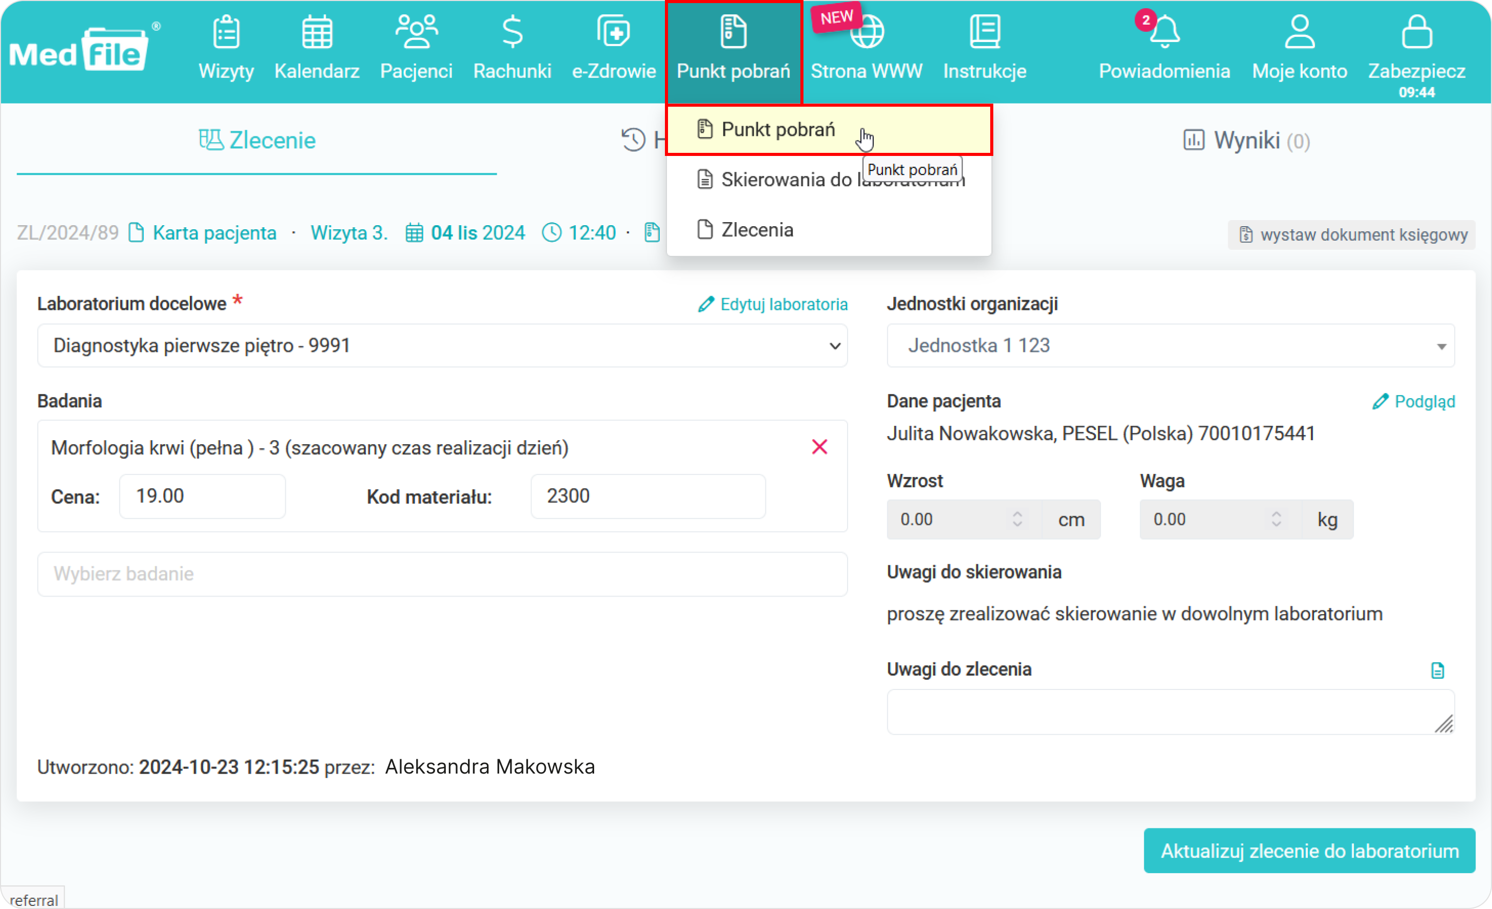Screen dimensions: 1492x909
Task: Select Zlecenia from the dropdown menu
Action: click(829, 230)
